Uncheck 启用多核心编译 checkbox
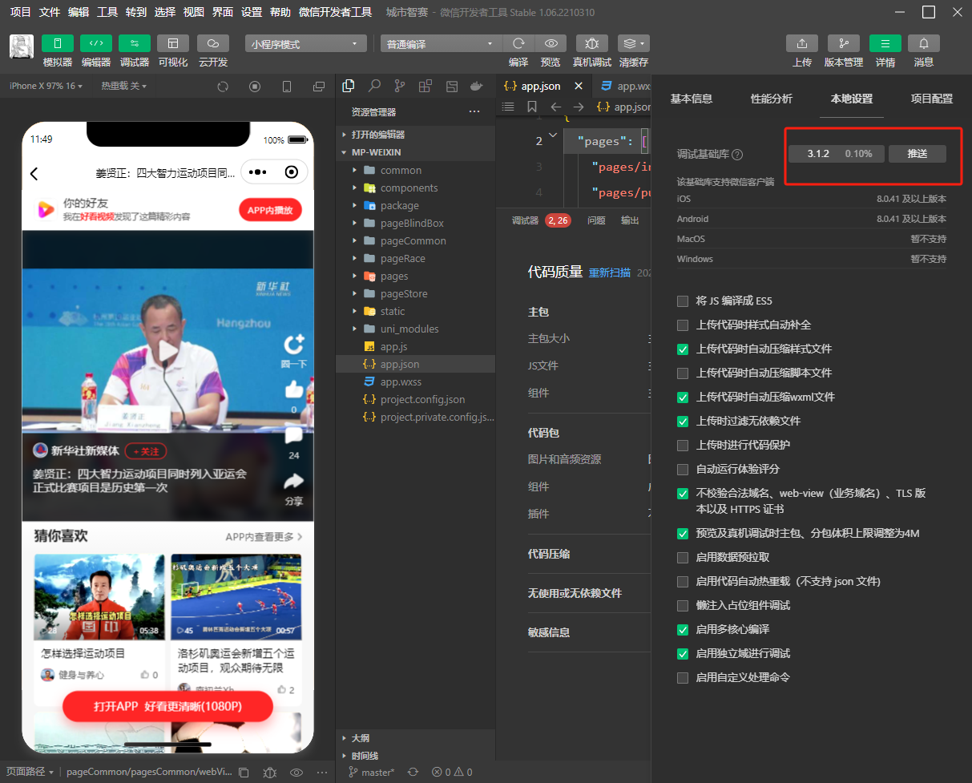The height and width of the screenshot is (783, 972). tap(683, 630)
